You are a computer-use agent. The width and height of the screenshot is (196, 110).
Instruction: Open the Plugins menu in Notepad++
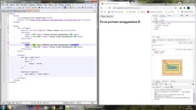point(61,5)
